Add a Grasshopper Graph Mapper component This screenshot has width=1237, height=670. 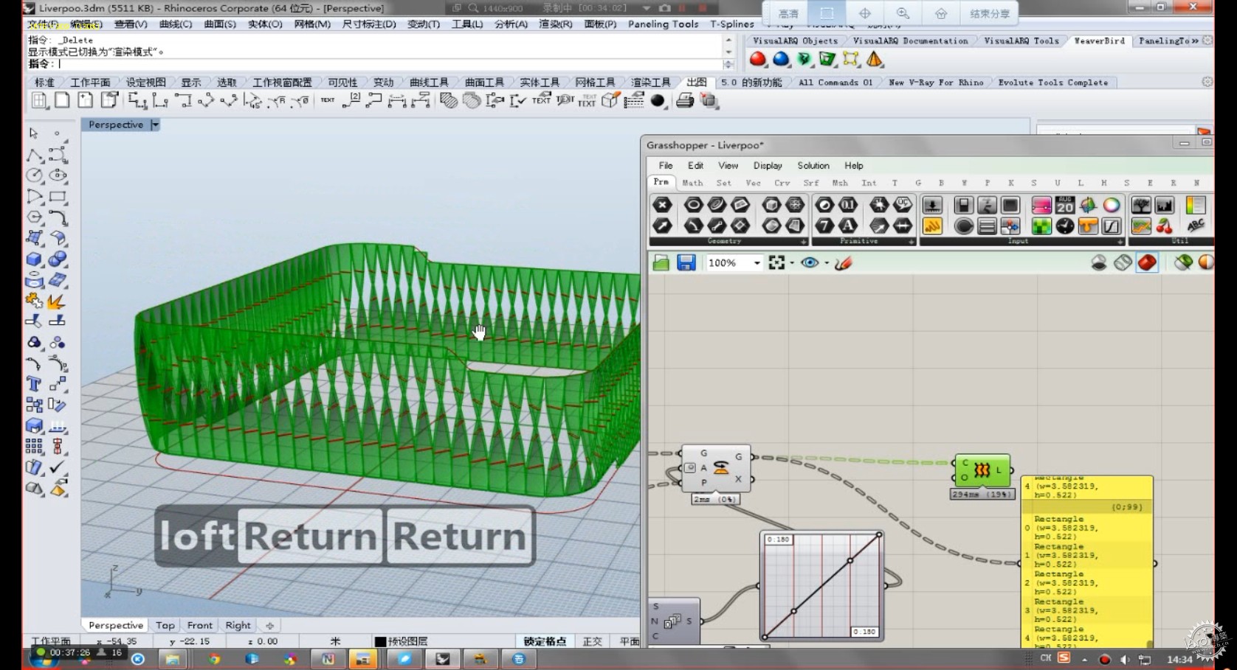pos(1112,226)
